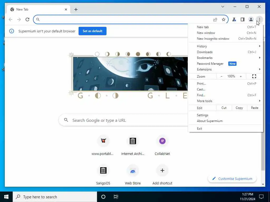The image size is (270, 202).
Task: Close the New Tab tab
Action: click(66, 9)
